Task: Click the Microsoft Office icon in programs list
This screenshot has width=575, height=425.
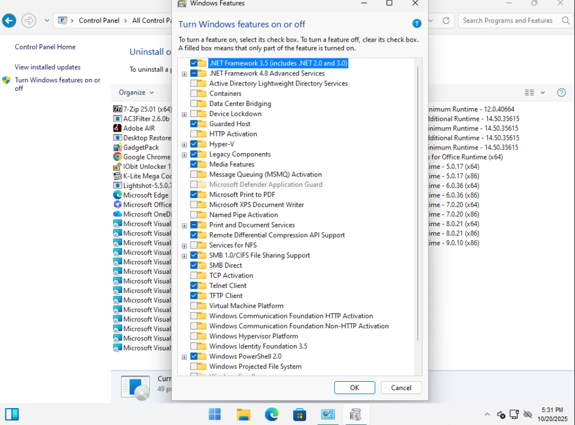Action: coord(117,204)
